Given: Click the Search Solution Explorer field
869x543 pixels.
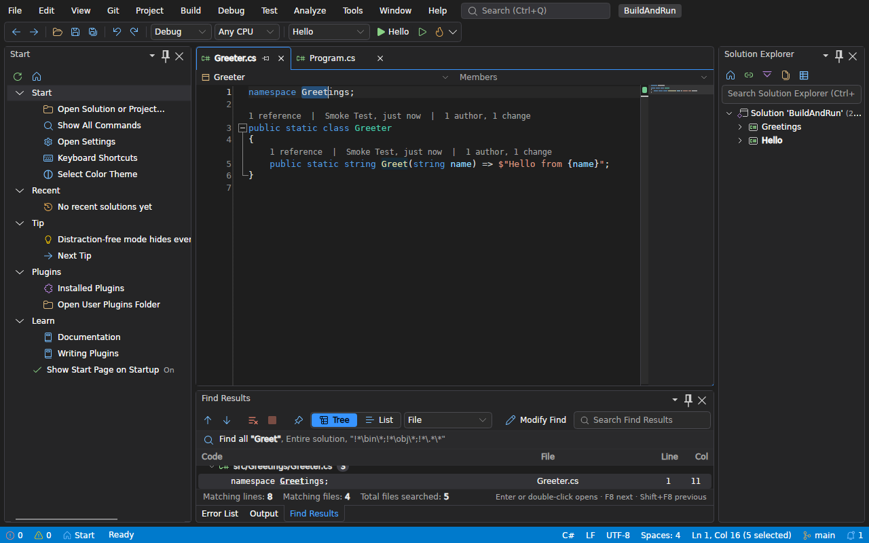Looking at the screenshot, I should (x=792, y=94).
